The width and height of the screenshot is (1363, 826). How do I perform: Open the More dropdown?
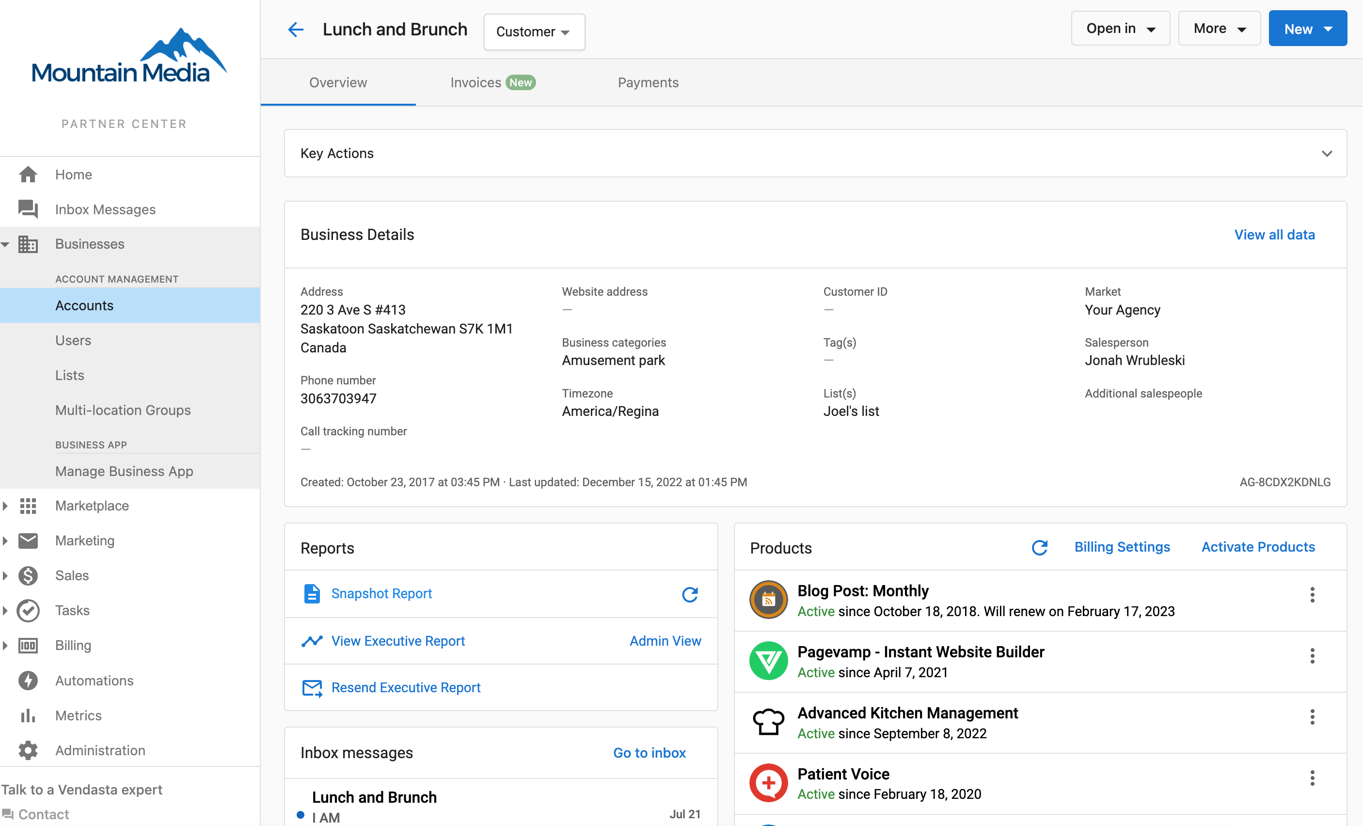[1219, 28]
